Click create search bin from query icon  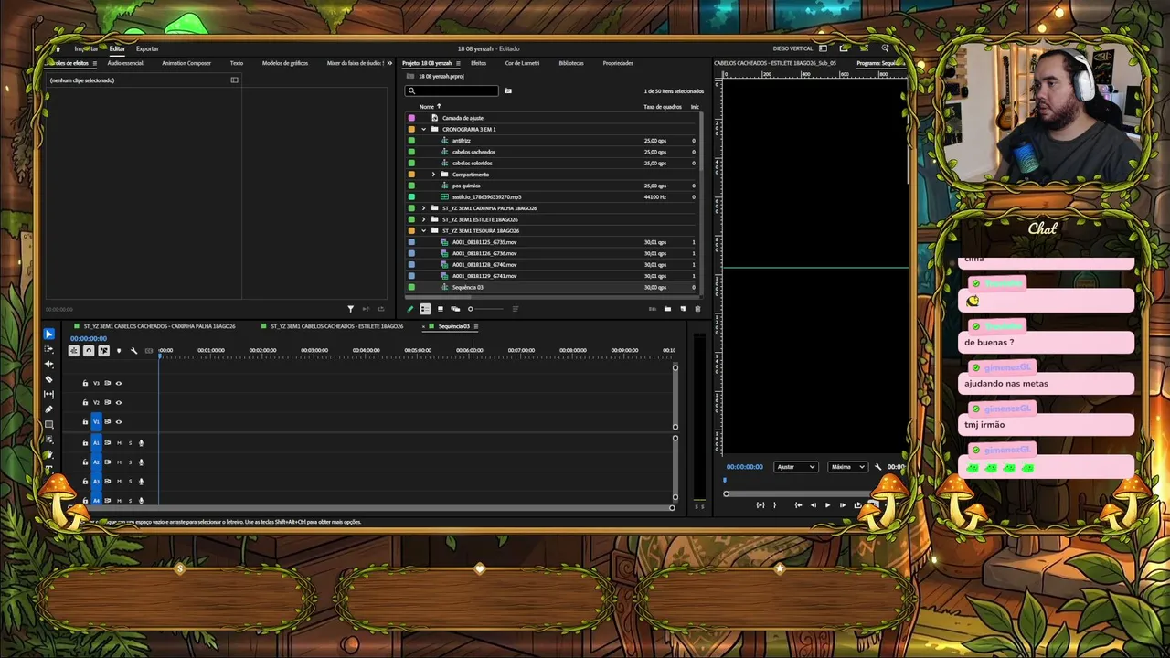click(x=508, y=90)
